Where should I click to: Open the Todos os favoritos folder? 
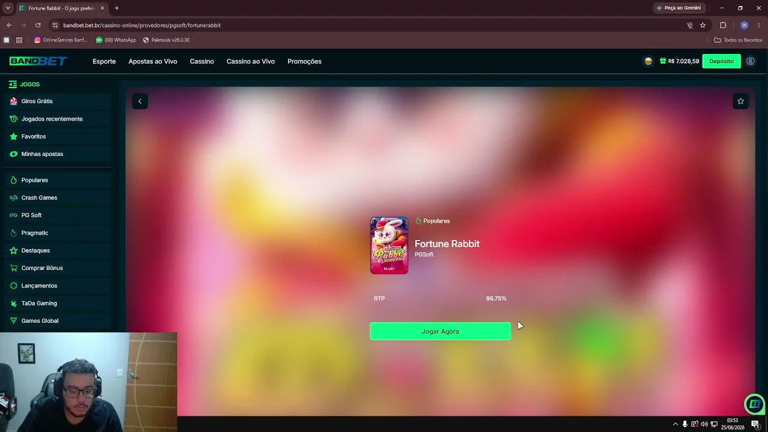tap(738, 40)
